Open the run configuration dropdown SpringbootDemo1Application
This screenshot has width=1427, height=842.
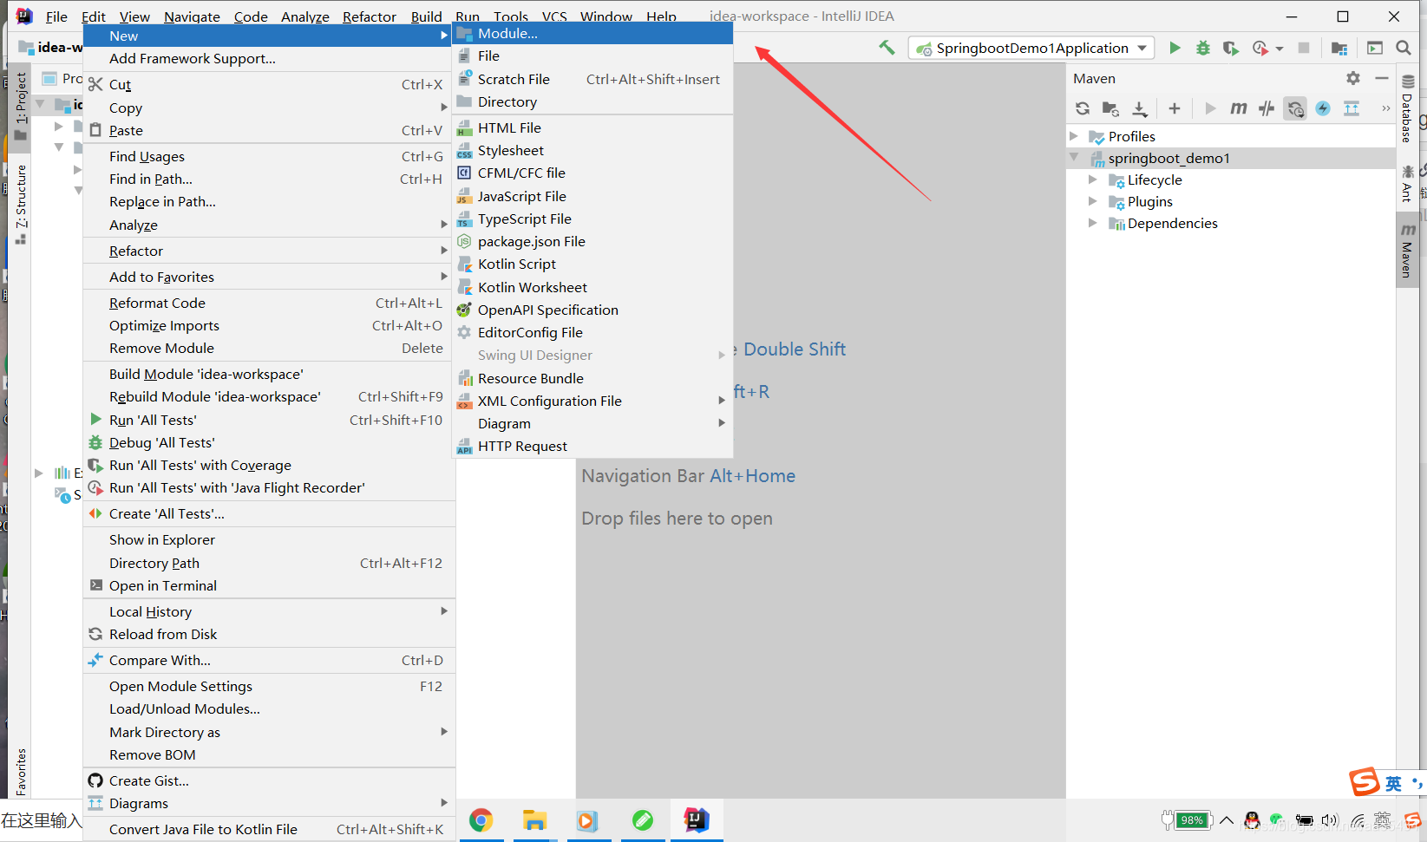click(1031, 48)
